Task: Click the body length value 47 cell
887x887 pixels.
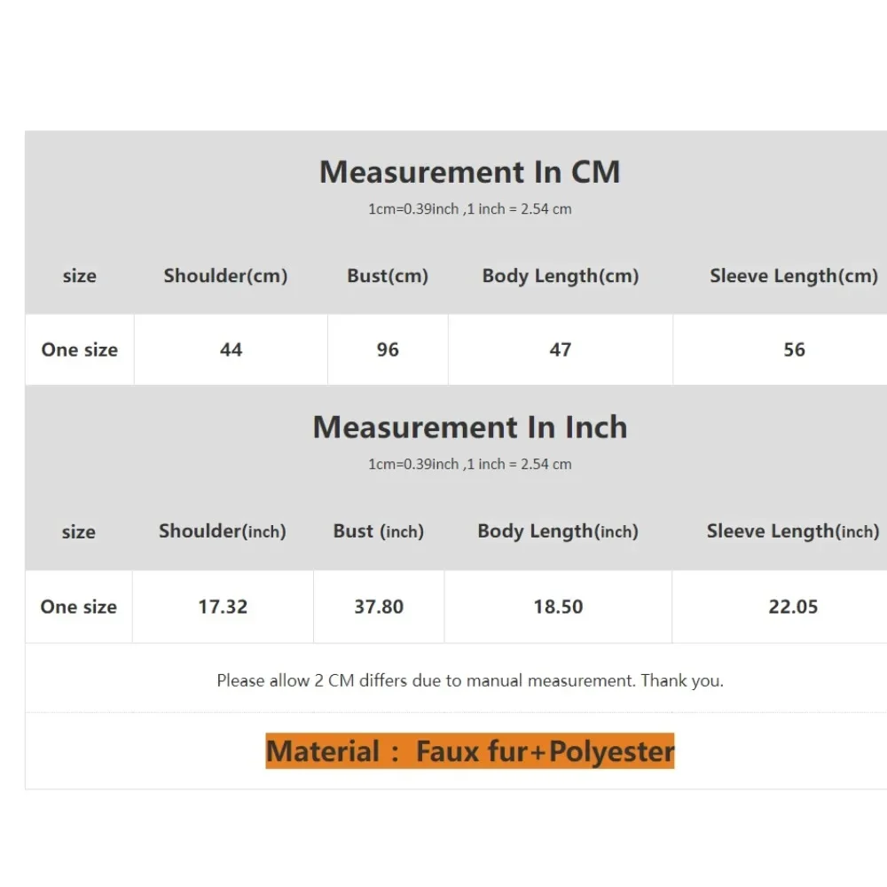Action: 561,349
